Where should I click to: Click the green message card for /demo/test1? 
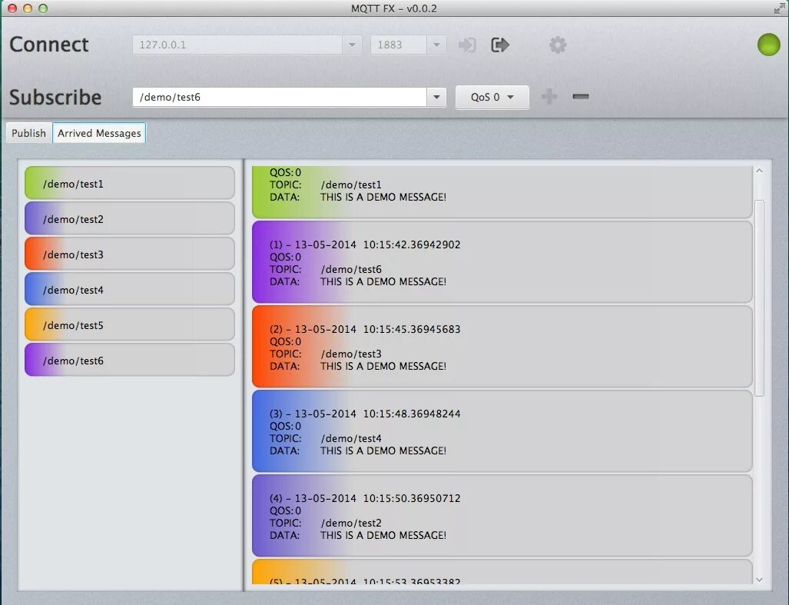coord(502,191)
